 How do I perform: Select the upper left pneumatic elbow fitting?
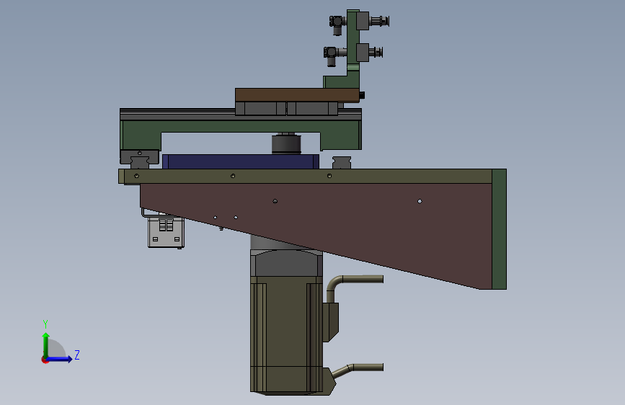click(x=337, y=25)
